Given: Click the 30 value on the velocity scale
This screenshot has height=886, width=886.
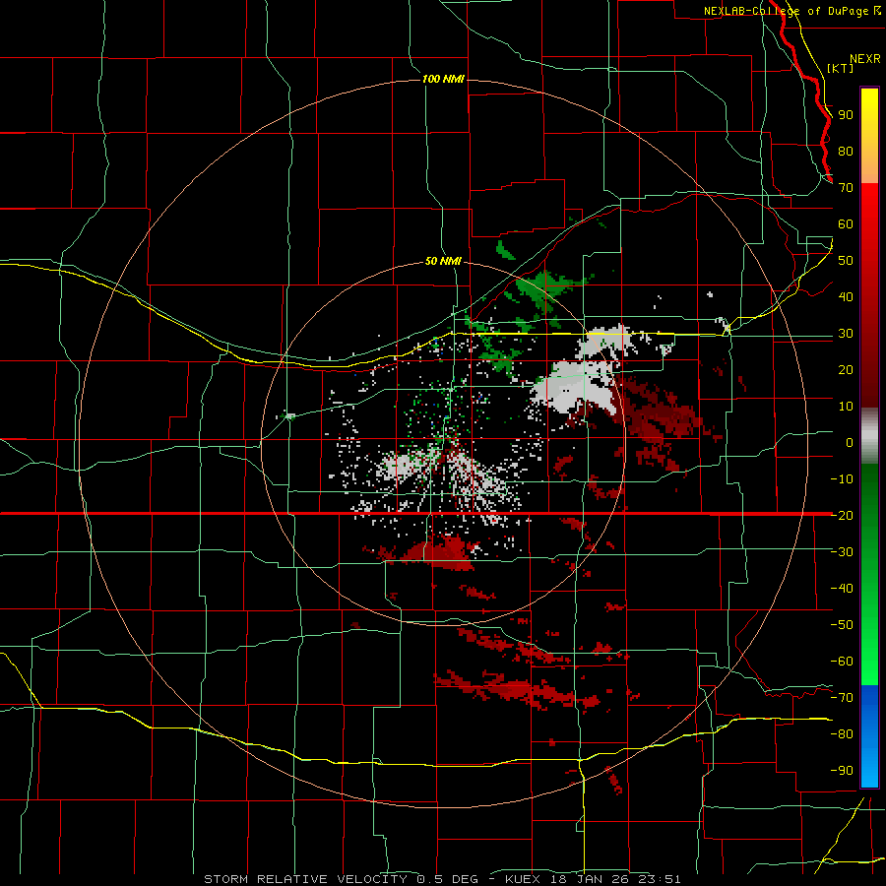Looking at the screenshot, I should click(x=846, y=334).
